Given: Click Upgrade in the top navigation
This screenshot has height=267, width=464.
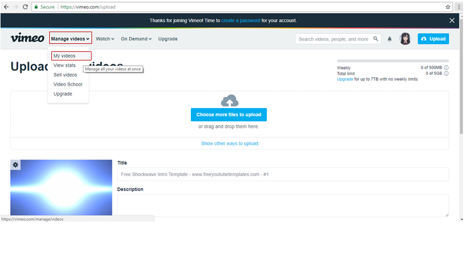Looking at the screenshot, I should [x=168, y=39].
